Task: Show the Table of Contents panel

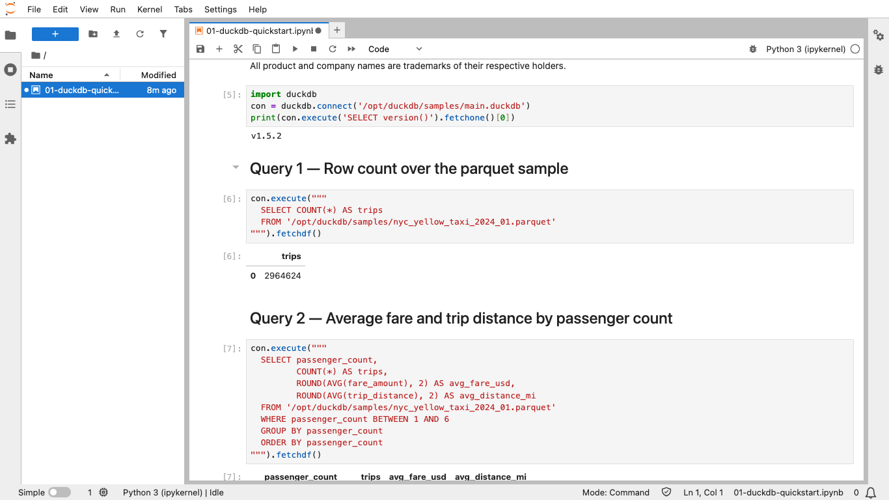Action: coord(10,104)
